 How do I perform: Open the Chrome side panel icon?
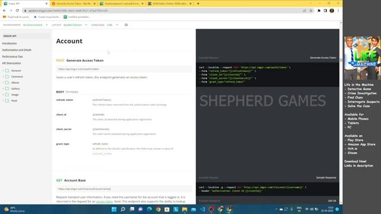pos(325,11)
